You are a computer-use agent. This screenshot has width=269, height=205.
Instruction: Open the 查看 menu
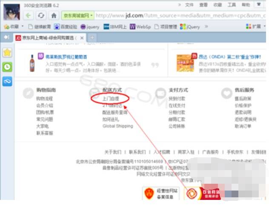coord(203,5)
